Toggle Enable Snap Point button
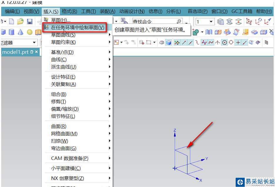 tap(177, 43)
